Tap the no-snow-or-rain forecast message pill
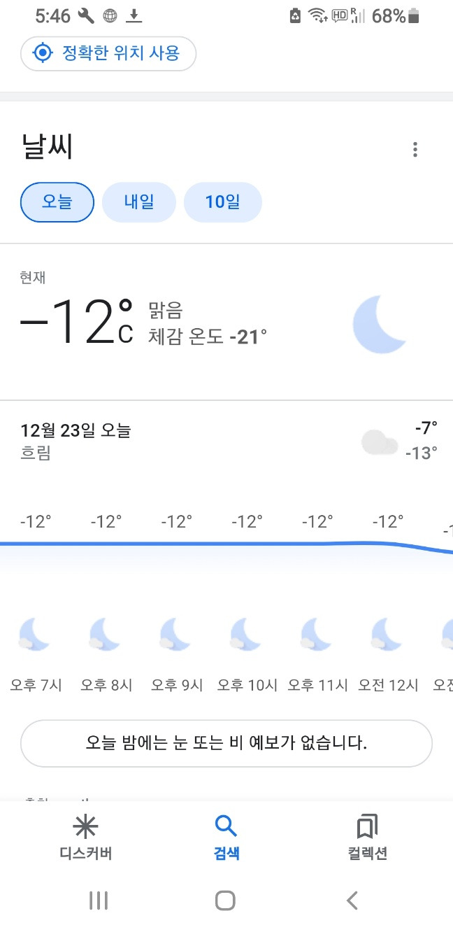 [x=226, y=743]
